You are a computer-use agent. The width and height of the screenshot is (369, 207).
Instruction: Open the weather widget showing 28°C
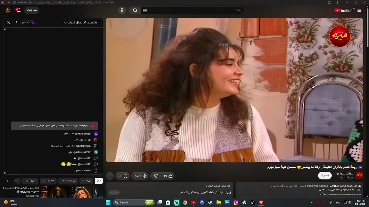coord(11,202)
